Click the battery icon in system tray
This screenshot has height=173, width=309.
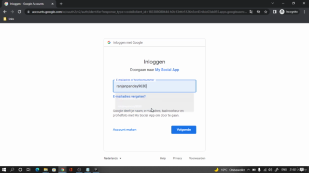click(x=254, y=170)
